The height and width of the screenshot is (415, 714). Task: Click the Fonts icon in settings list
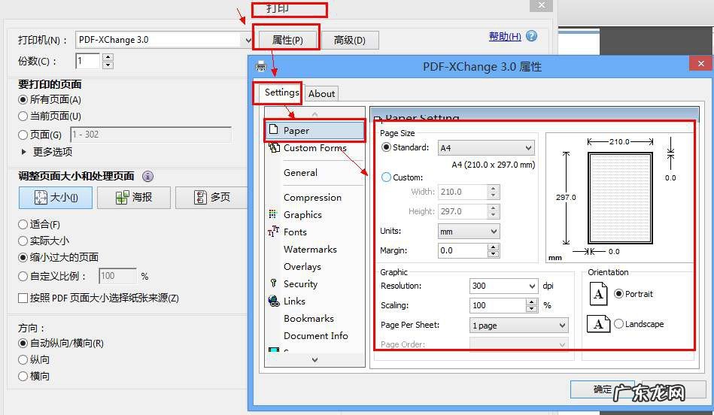[273, 231]
